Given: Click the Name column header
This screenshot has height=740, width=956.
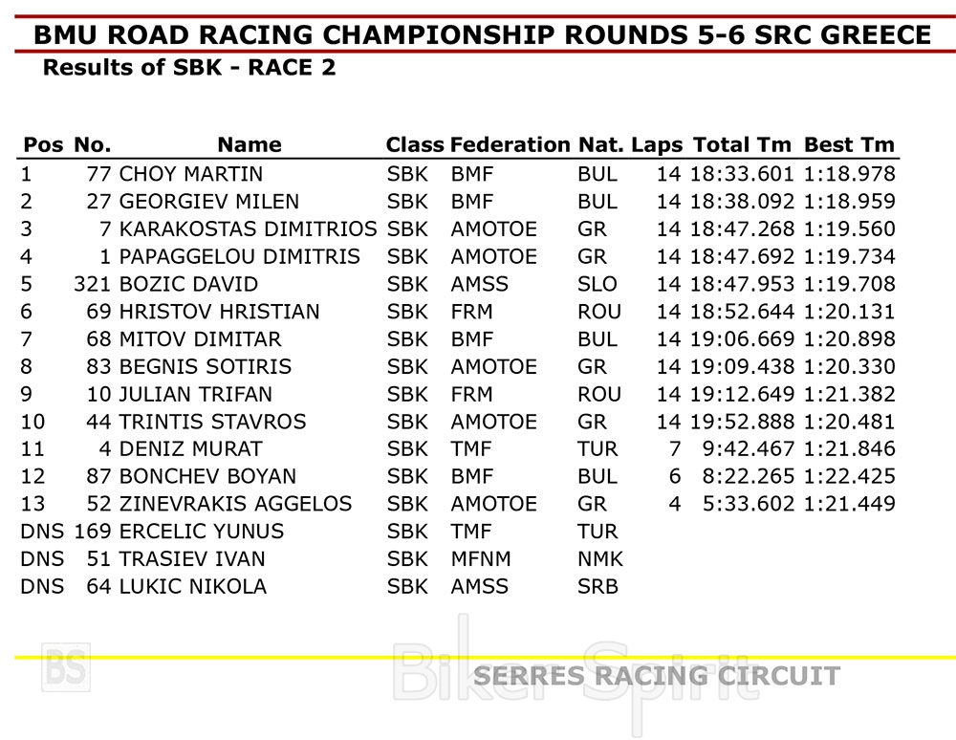Looking at the screenshot, I should pyautogui.click(x=249, y=145).
